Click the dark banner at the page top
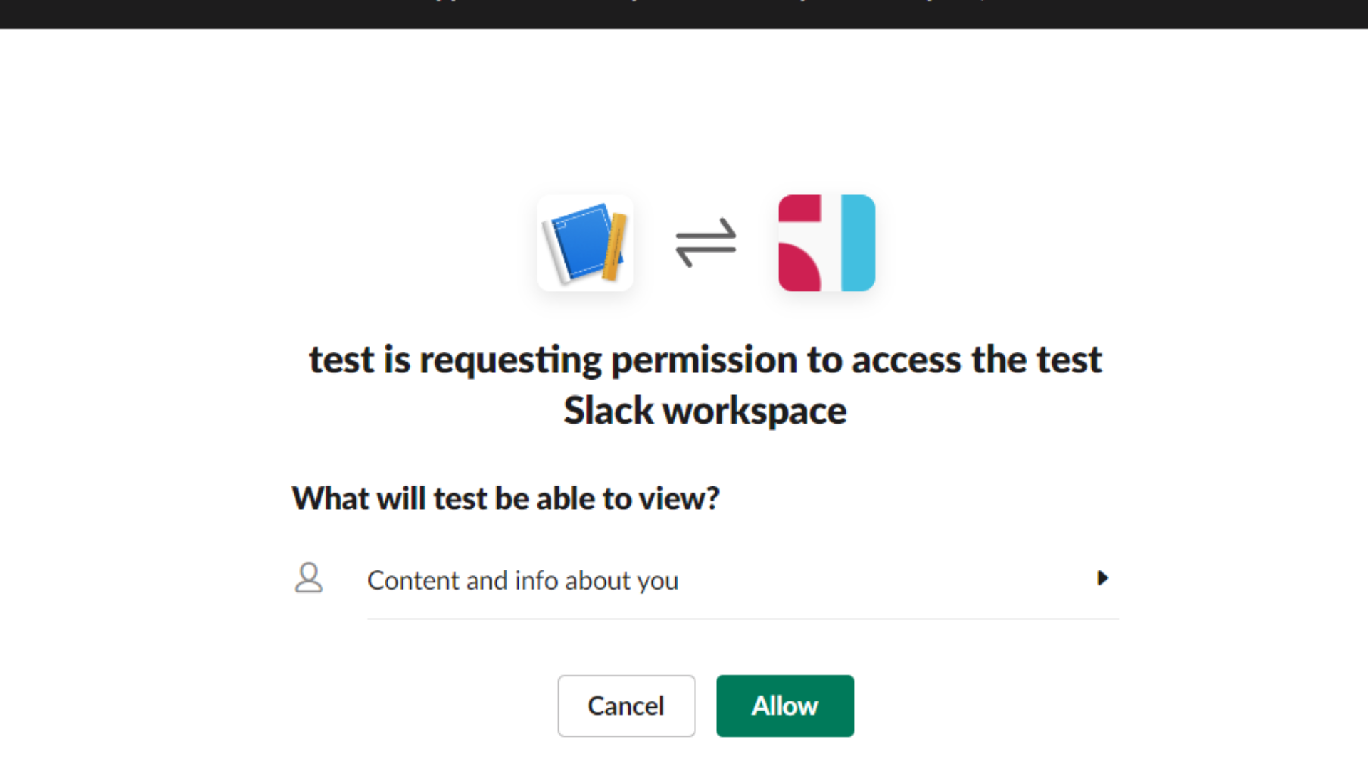Viewport: 1368px width, 769px height. click(x=684, y=14)
